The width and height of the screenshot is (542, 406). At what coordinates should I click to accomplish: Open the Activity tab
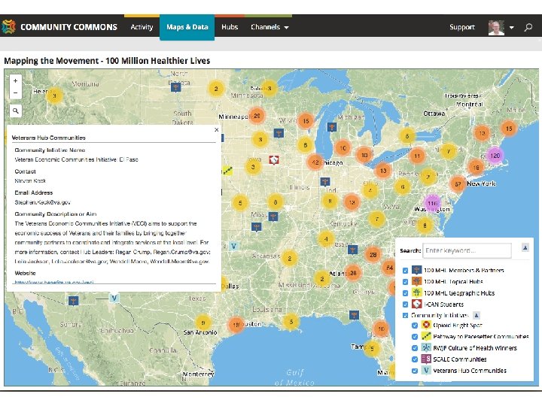(142, 27)
